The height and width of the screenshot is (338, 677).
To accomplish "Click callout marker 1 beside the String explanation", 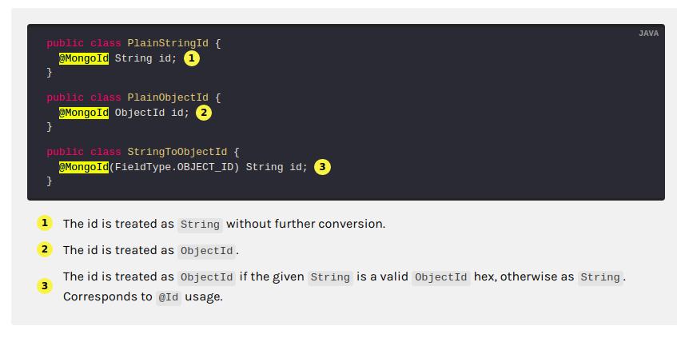I will click(x=45, y=223).
